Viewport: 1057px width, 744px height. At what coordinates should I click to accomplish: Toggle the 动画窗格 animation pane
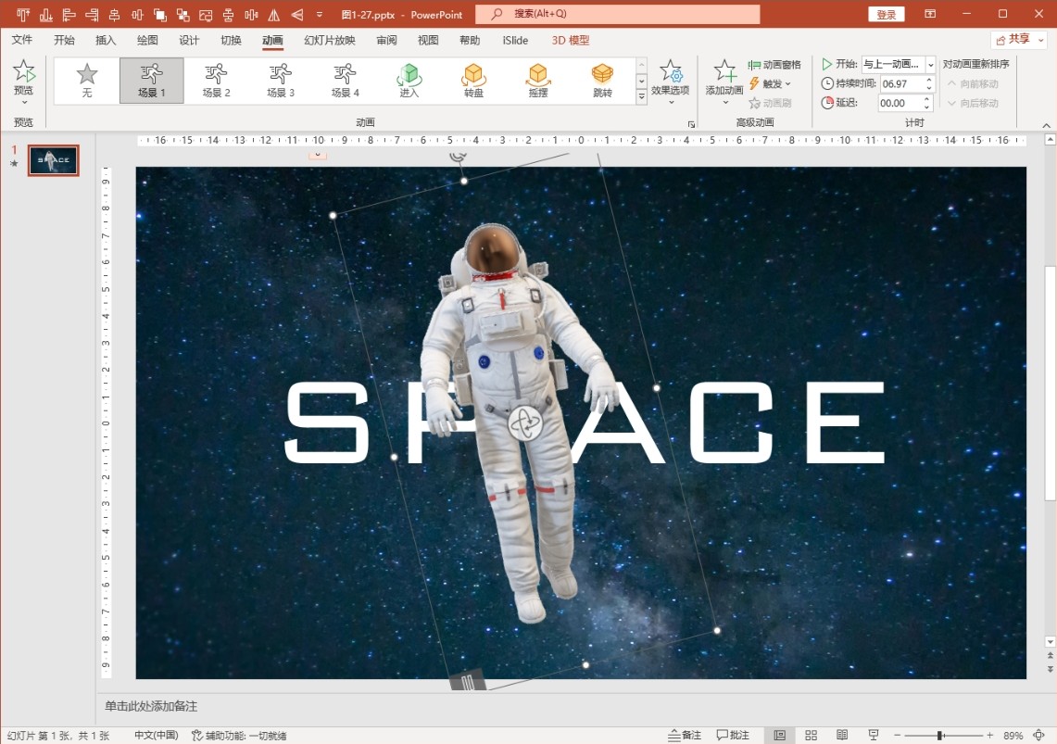(774, 65)
